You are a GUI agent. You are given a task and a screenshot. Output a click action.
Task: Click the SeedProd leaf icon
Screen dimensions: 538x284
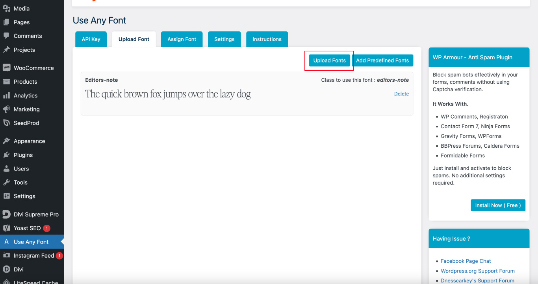pos(6,123)
